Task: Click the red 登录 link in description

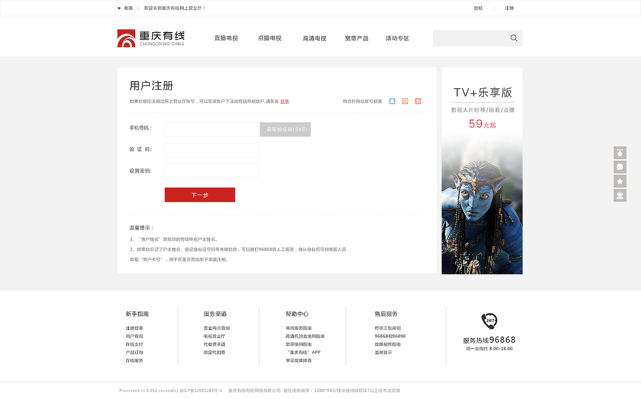Action: [284, 101]
